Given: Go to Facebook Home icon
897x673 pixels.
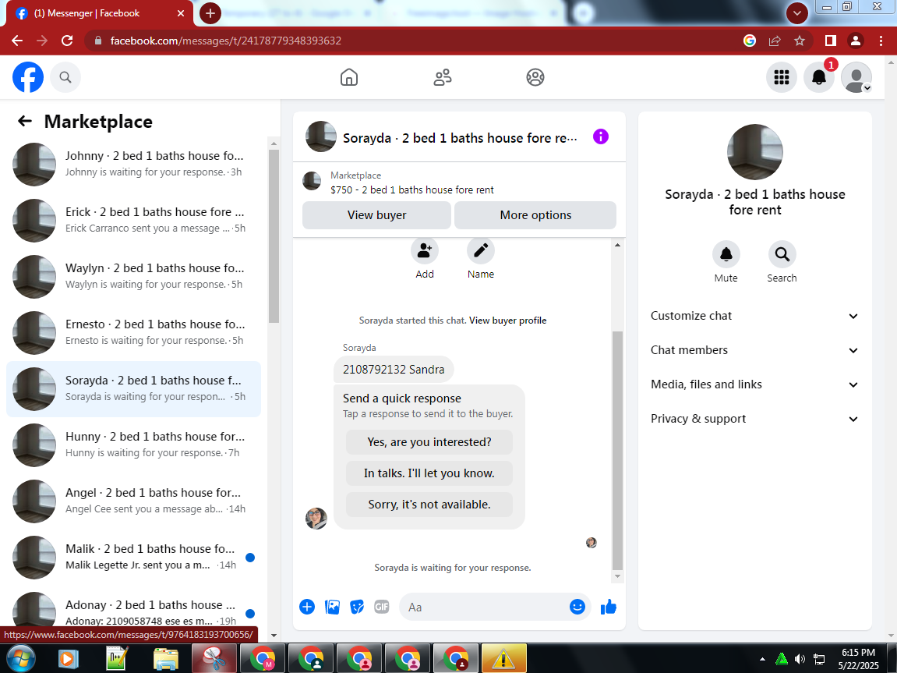Looking at the screenshot, I should [x=349, y=77].
